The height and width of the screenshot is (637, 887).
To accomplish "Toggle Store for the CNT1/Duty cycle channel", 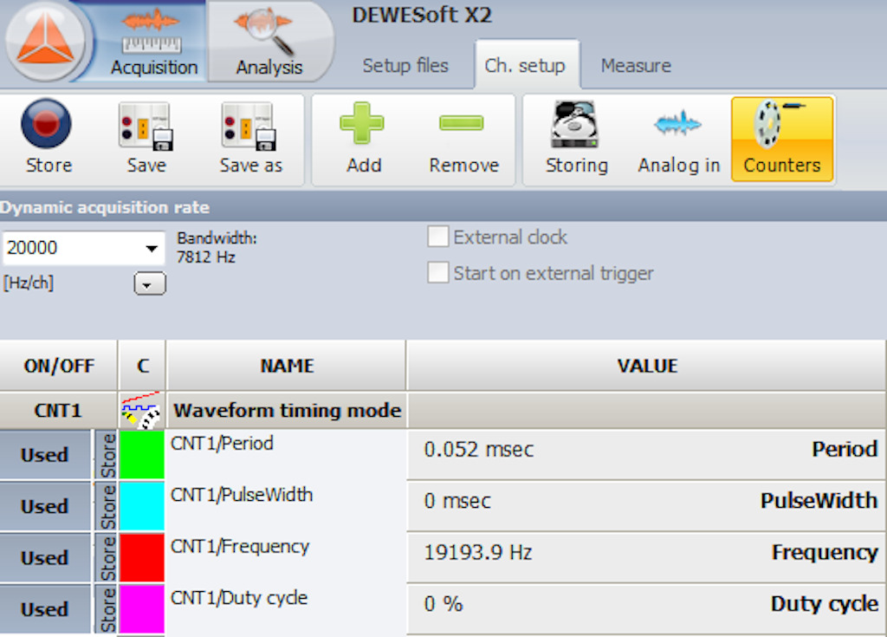I will coord(107,609).
